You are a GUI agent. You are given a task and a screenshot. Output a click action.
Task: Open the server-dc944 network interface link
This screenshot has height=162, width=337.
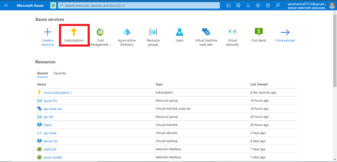pyautogui.click(x=53, y=157)
